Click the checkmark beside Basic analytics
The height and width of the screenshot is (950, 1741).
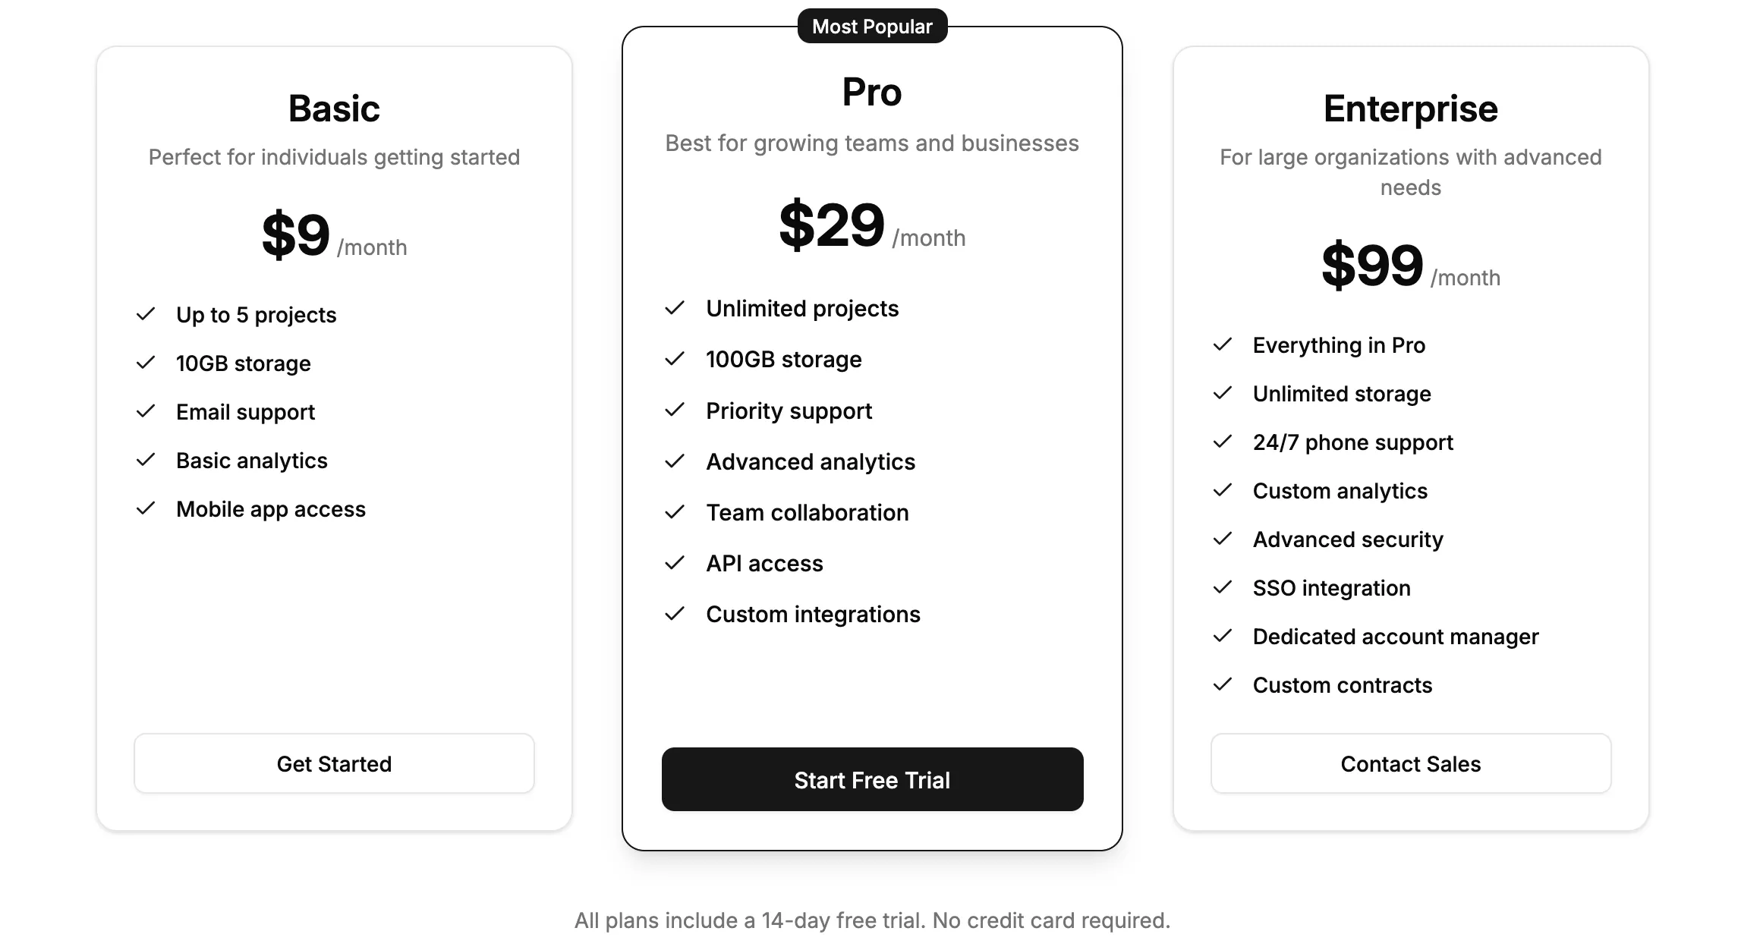click(146, 460)
